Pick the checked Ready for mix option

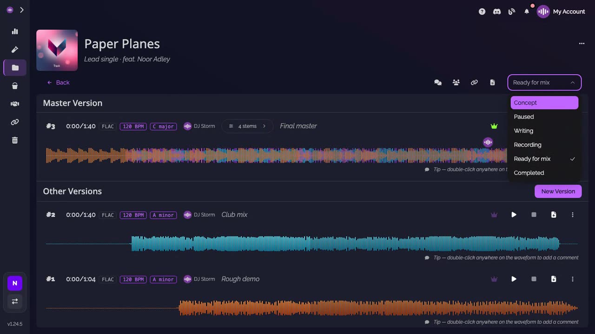pos(544,159)
